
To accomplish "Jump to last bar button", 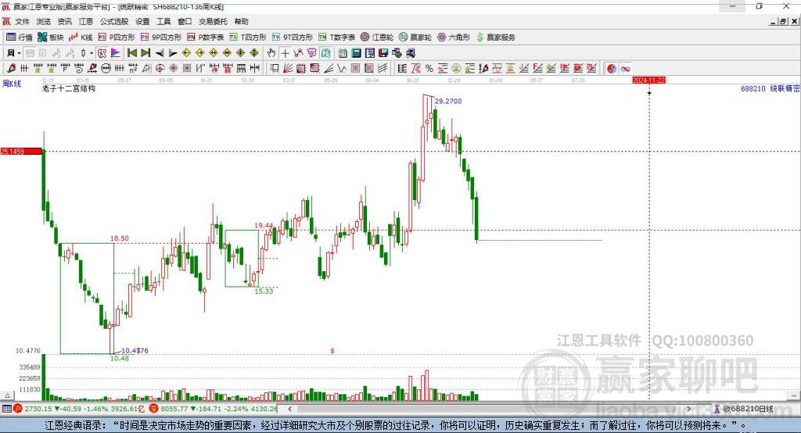I will pyautogui.click(x=145, y=52).
